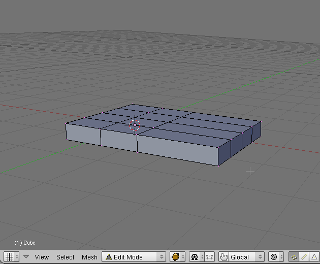The image size is (320, 264).
Task: Click the 3D cursor in the viewport
Action: pyautogui.click(x=135, y=125)
